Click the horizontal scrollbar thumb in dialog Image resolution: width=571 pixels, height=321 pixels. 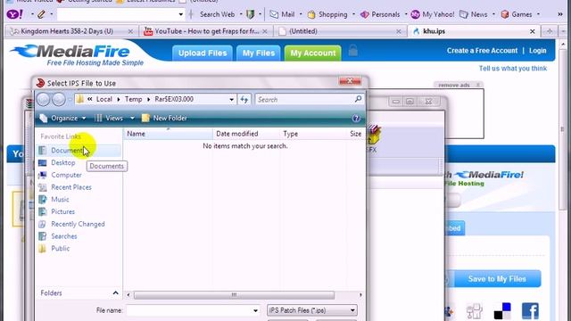[x=234, y=295]
